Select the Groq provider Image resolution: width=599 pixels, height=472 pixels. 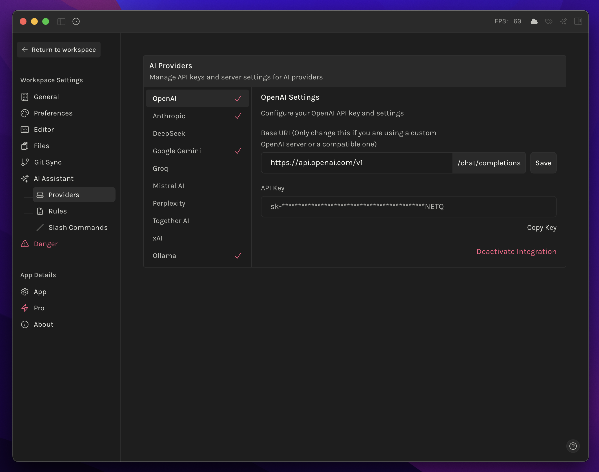tap(197, 168)
